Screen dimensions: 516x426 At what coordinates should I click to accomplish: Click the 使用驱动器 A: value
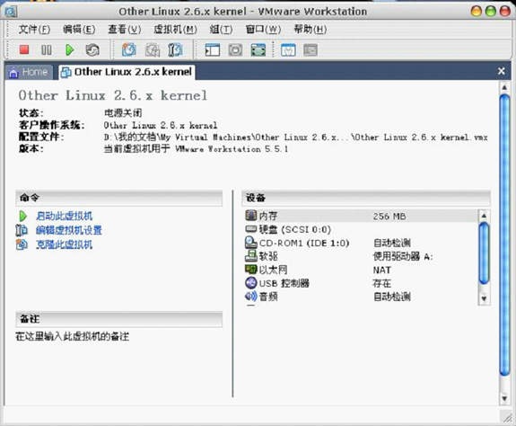[403, 256]
